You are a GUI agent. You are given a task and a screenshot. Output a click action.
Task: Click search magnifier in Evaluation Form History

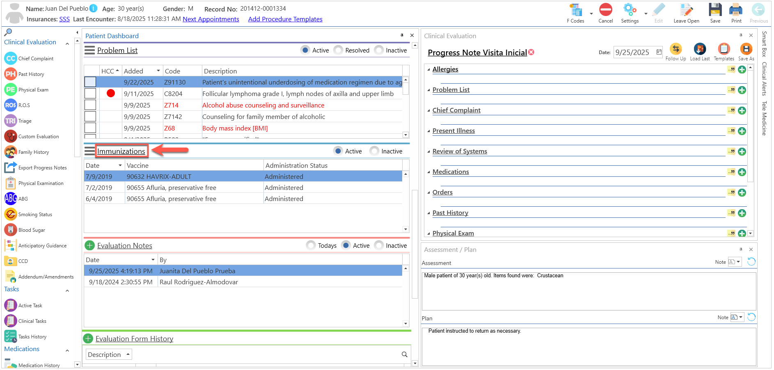pyautogui.click(x=404, y=354)
